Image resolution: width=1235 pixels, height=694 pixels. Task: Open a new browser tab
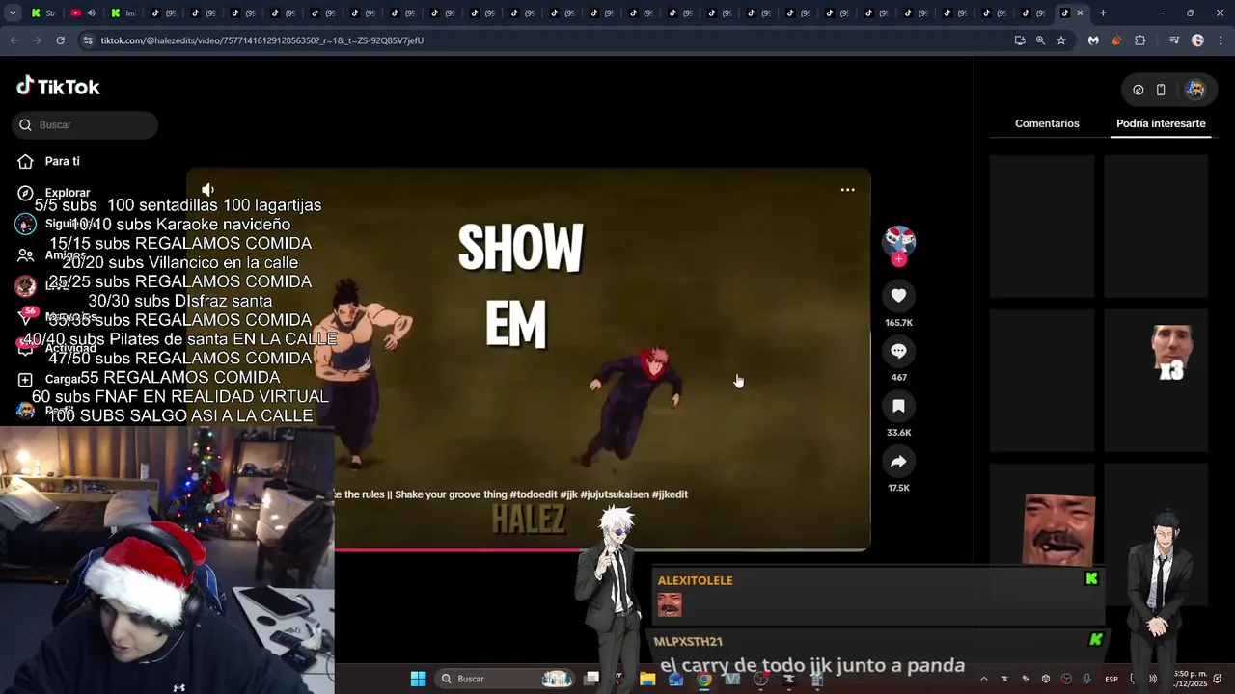1103,13
